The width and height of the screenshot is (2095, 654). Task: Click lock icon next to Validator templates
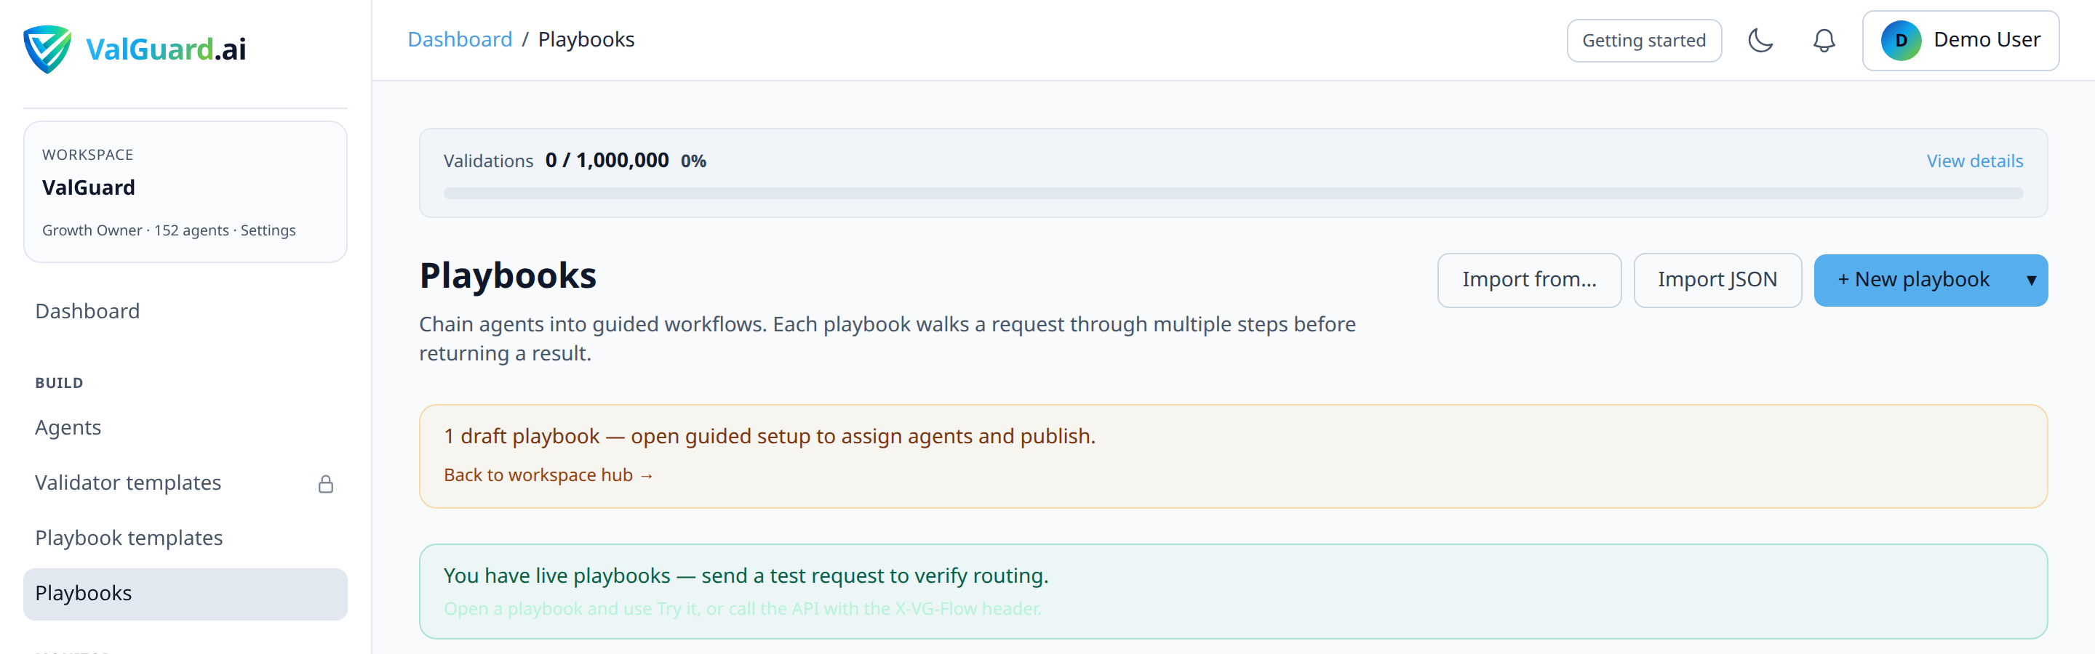point(326,484)
